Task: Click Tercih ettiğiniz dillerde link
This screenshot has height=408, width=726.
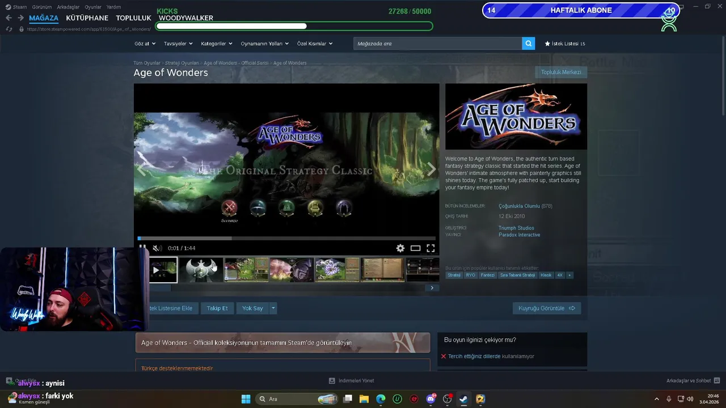Action: [474, 356]
